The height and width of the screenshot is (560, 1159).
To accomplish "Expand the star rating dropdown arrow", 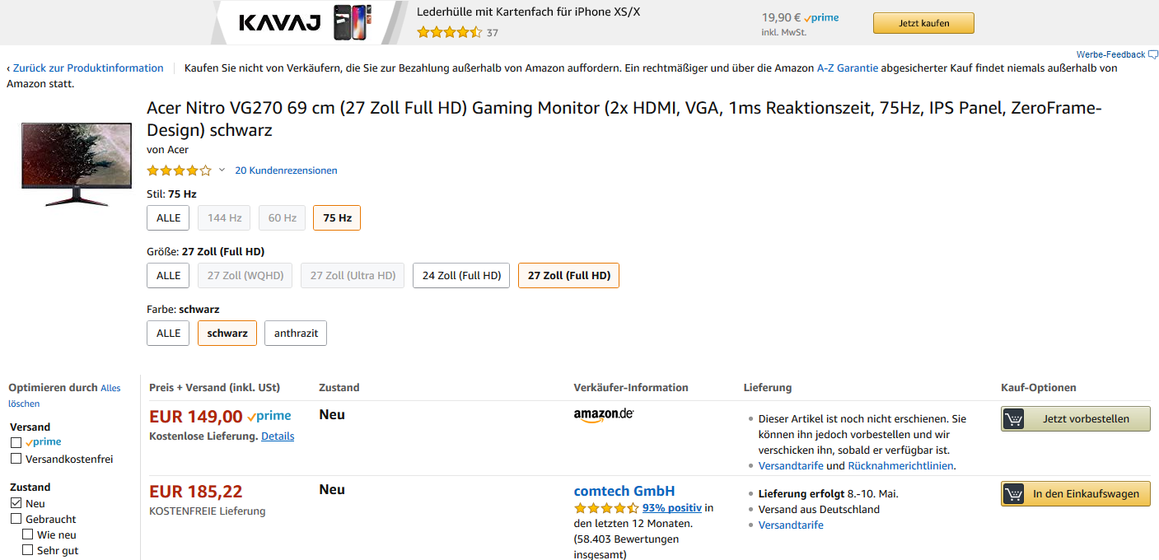I will [x=222, y=170].
